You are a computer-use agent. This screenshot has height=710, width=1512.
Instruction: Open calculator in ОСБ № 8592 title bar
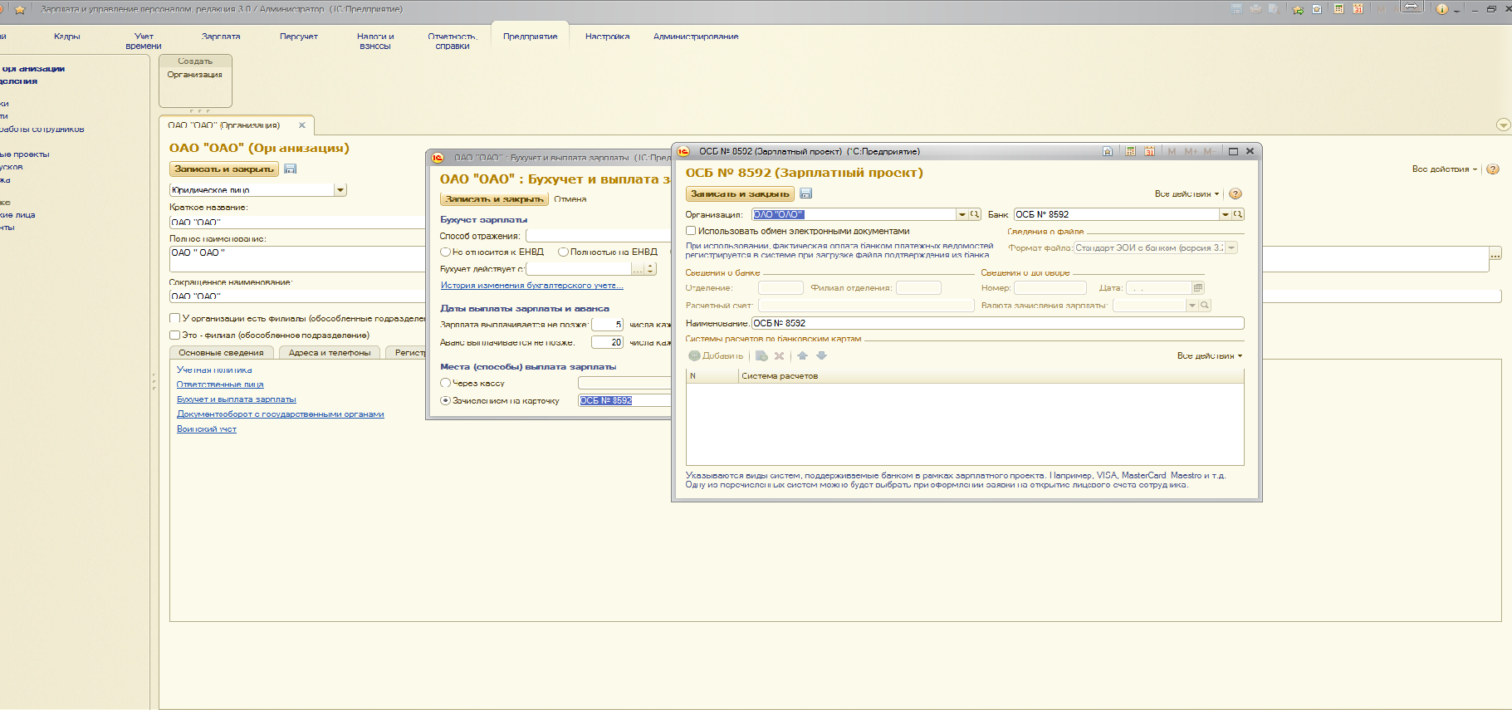coord(1130,151)
